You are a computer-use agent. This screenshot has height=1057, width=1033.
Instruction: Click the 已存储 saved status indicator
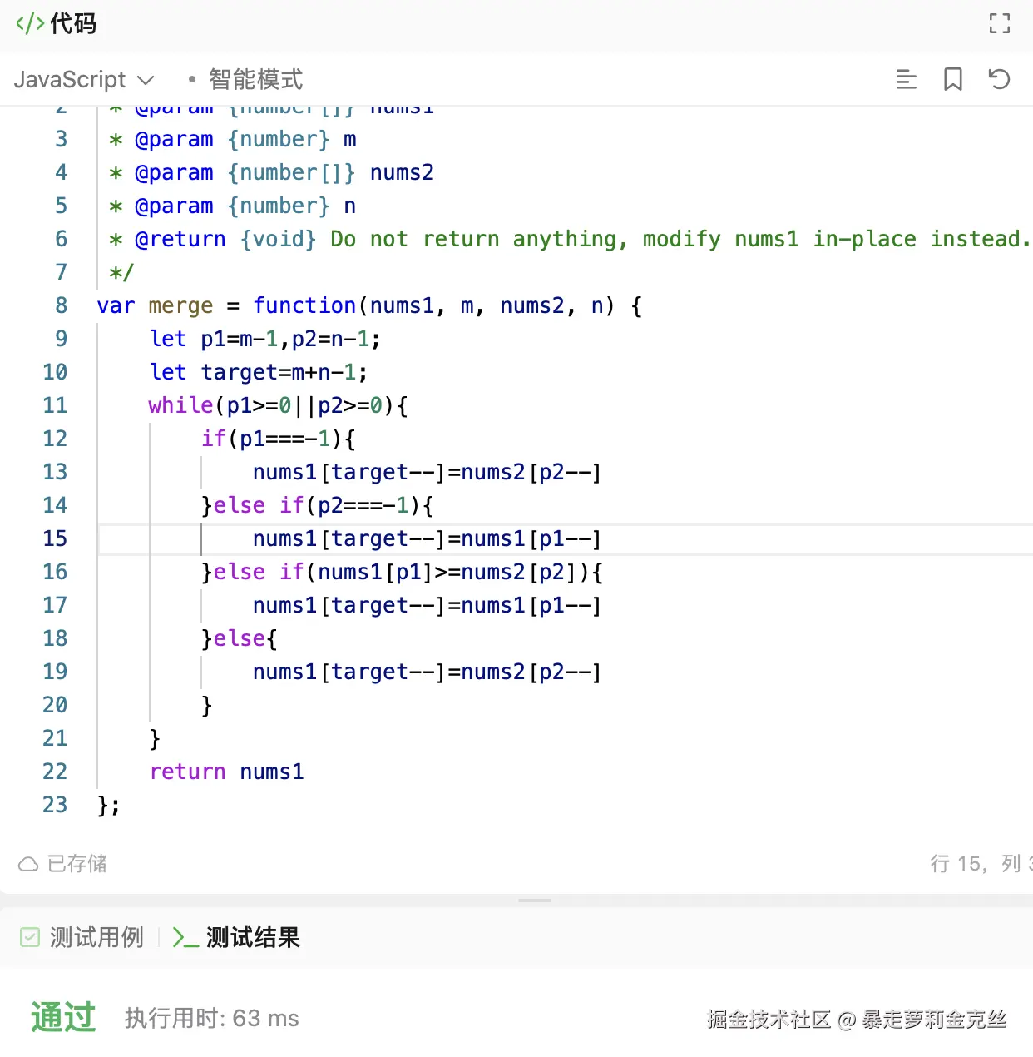point(62,864)
